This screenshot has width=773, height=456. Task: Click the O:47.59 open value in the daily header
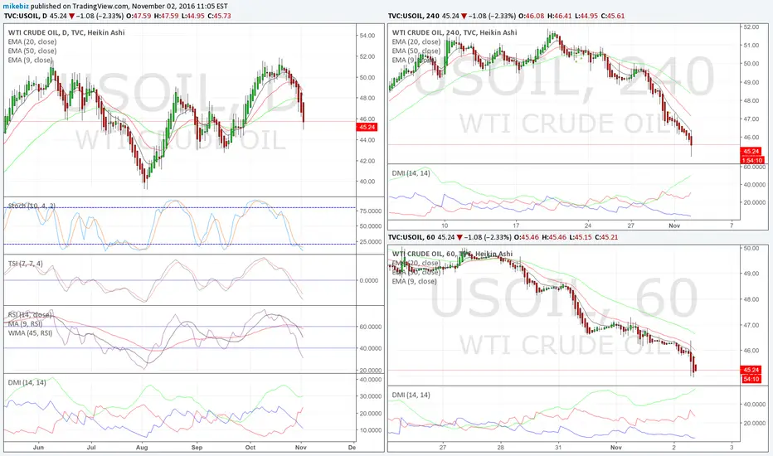139,16
